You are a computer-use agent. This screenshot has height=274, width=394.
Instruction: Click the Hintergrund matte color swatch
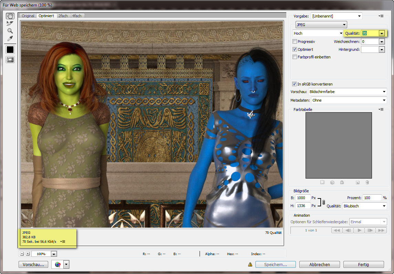(x=370, y=50)
